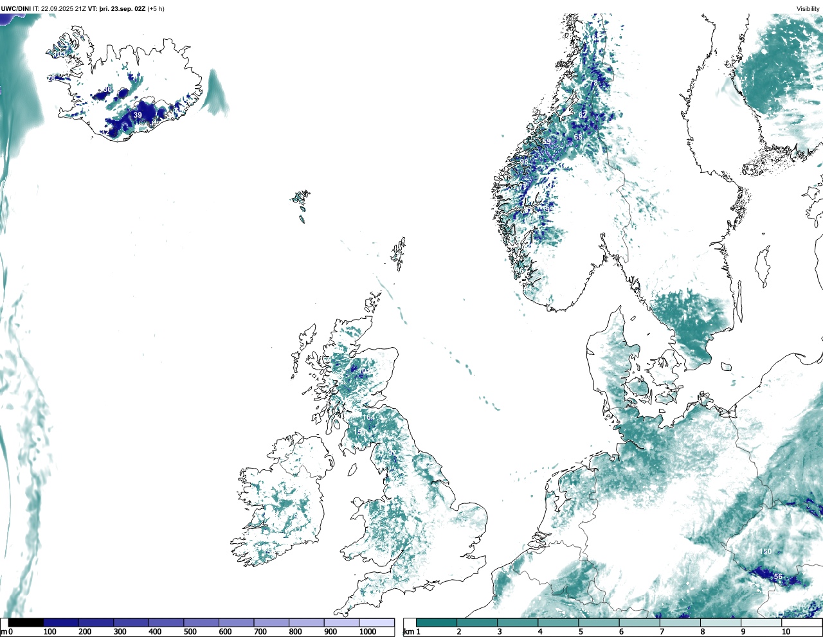Select the 3–4 km teal legend swatch
823x637 pixels.
coord(518,622)
